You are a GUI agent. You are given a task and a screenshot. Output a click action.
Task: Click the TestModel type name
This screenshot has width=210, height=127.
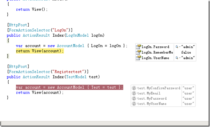[76, 77]
